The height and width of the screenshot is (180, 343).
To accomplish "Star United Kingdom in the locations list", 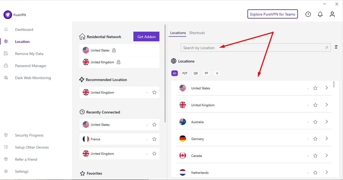I will point(315,105).
